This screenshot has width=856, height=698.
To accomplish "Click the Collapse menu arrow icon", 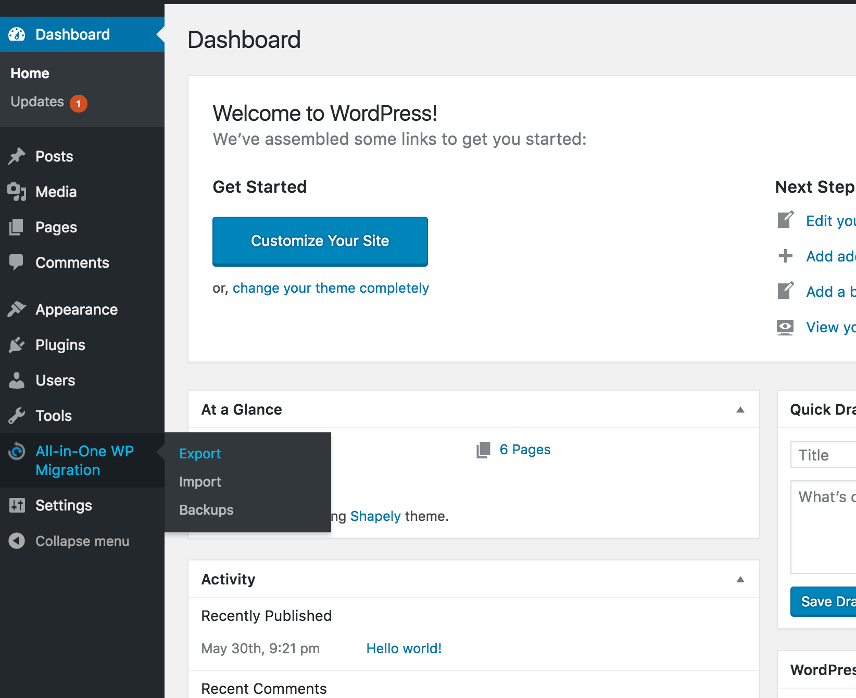I will (17, 541).
